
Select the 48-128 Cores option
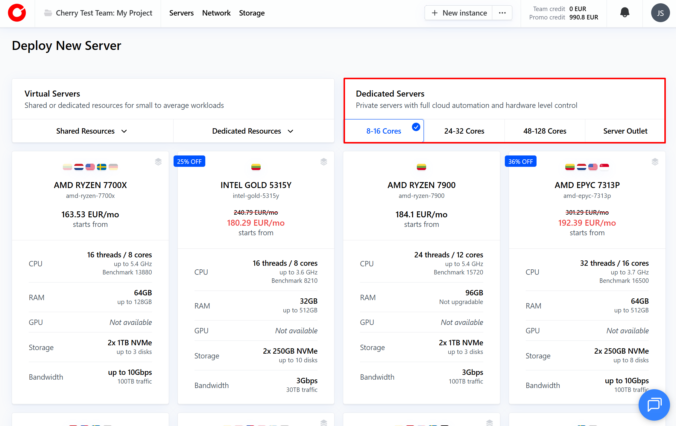[x=545, y=131]
